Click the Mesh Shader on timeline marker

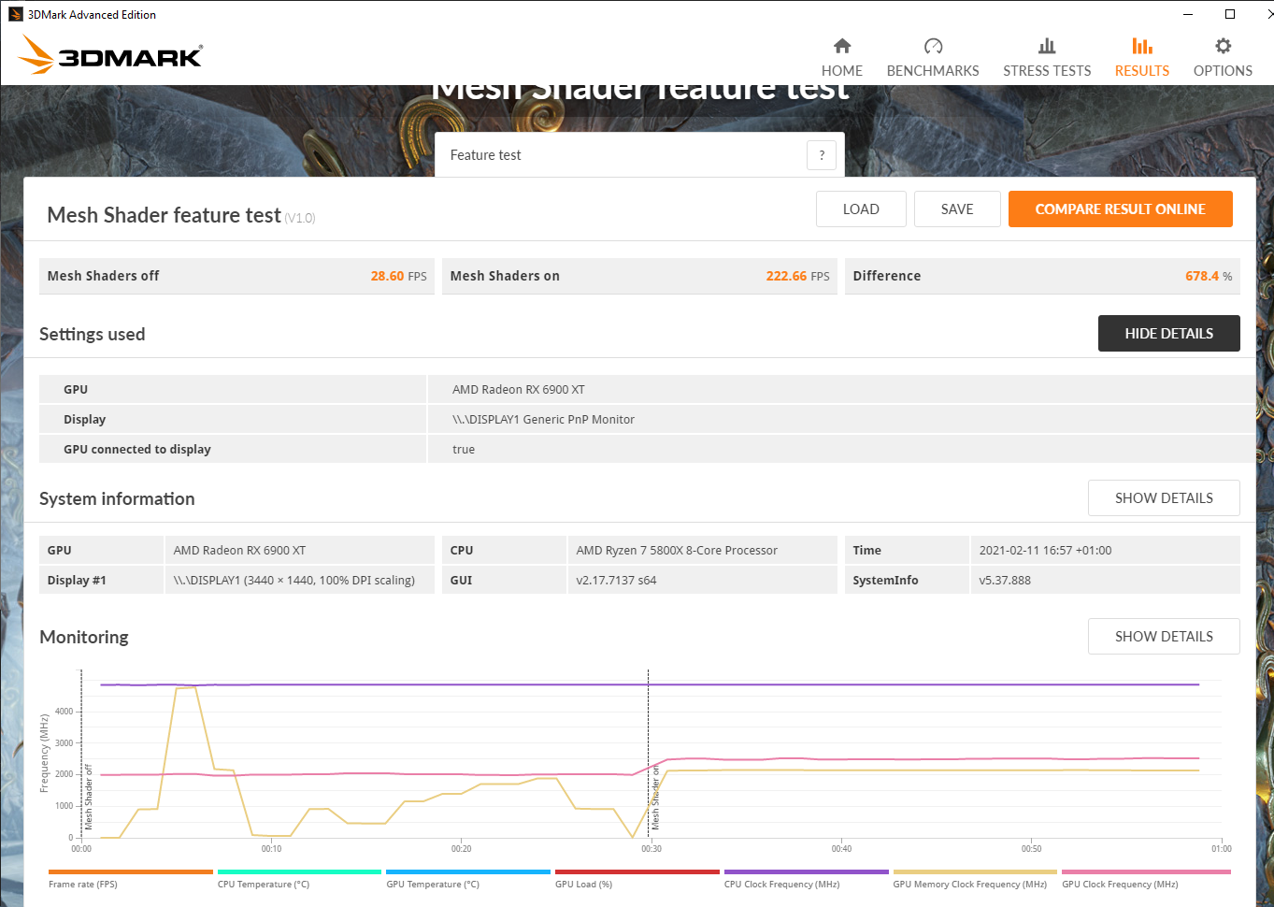pos(655,798)
